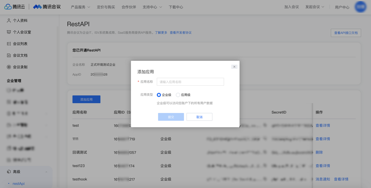
Task: View details for the 1111 row
Action: [x=323, y=139]
